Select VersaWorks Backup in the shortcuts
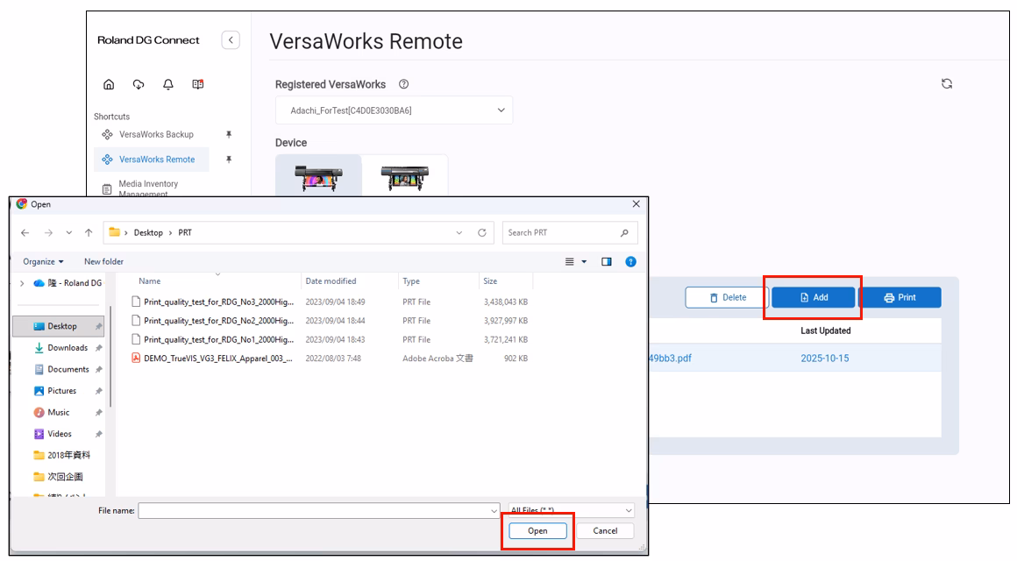 coord(156,135)
